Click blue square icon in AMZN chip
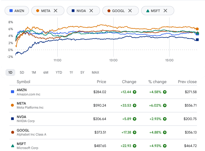The width and height of the screenshot is (205, 151). 11,11
